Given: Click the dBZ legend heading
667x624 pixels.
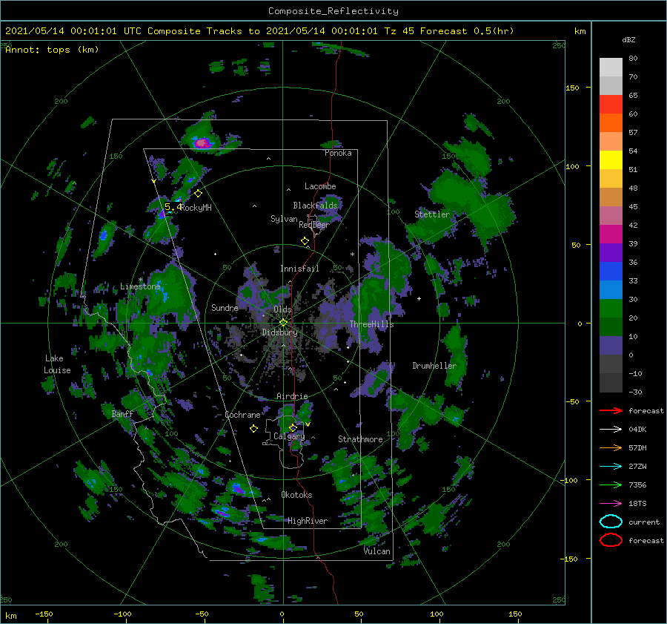Looking at the screenshot, I should tap(628, 39).
